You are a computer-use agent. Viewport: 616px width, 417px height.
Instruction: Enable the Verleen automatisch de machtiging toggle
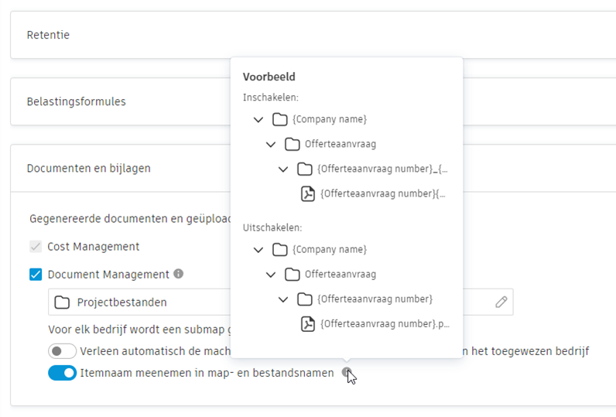tap(62, 351)
